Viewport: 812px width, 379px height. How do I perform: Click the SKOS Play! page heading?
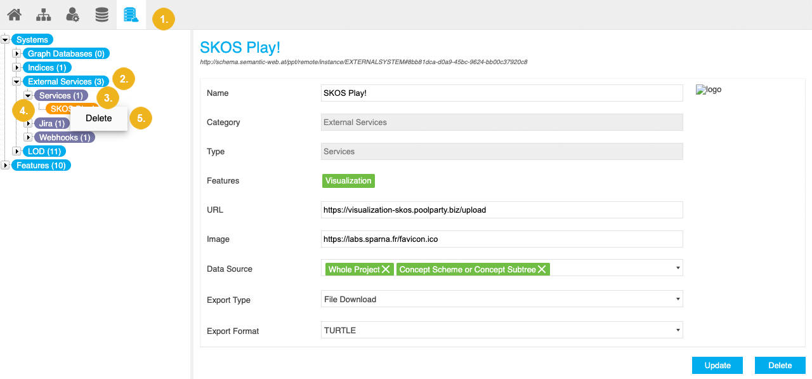240,47
